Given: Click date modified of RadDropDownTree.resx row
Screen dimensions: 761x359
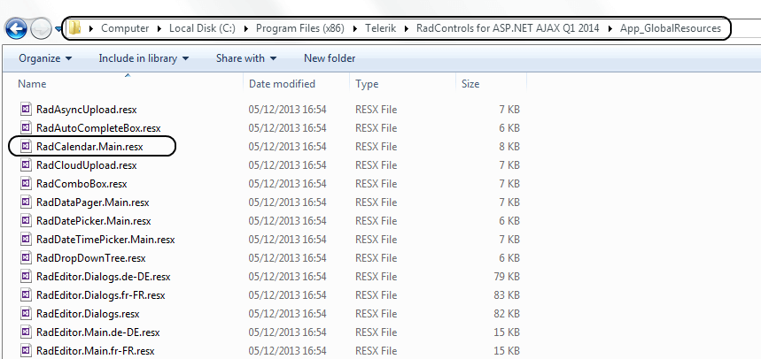Looking at the screenshot, I should coord(287,258).
